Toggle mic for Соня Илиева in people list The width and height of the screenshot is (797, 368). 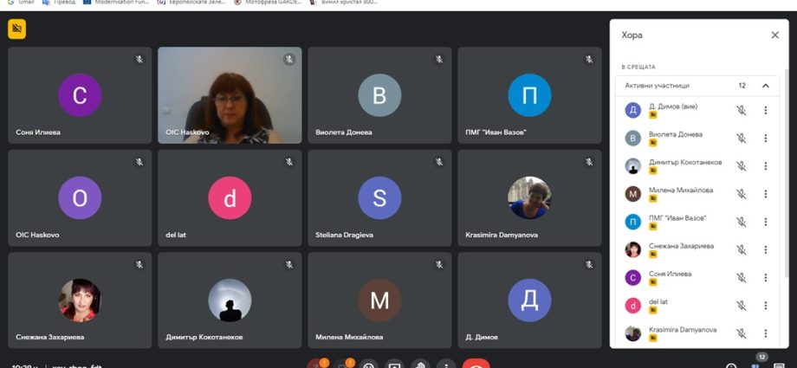tap(741, 278)
